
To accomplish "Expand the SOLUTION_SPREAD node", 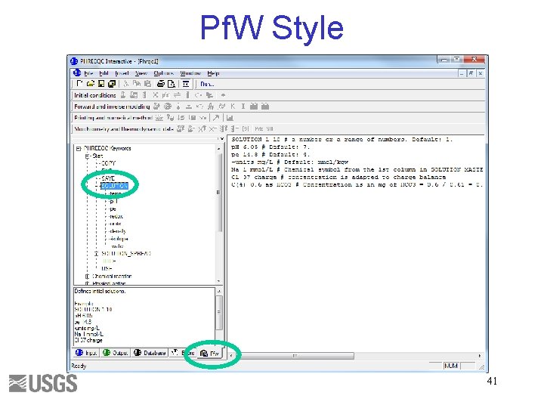I will (x=97, y=254).
